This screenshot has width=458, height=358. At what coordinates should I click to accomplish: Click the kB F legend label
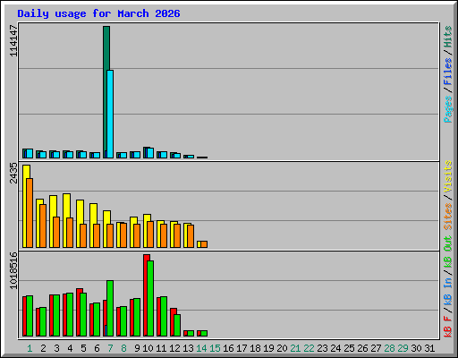(448, 327)
